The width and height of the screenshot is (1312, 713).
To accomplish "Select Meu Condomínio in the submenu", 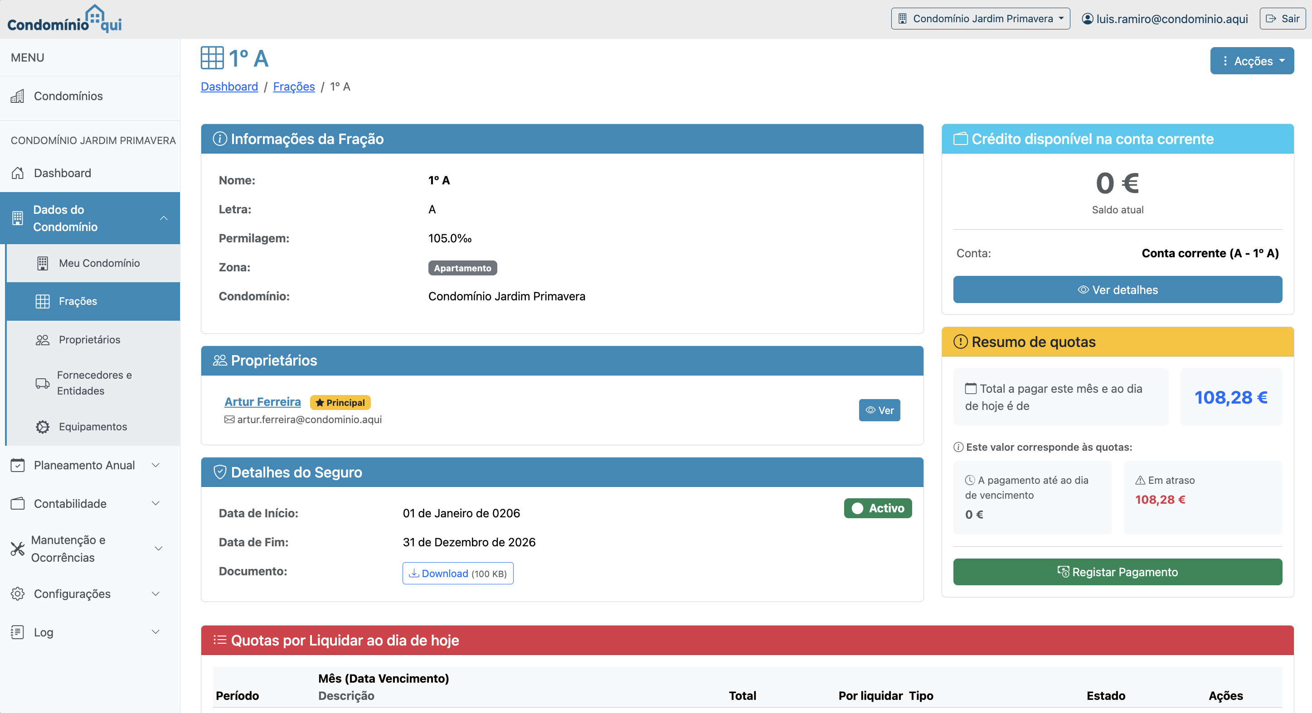I will coord(93,263).
